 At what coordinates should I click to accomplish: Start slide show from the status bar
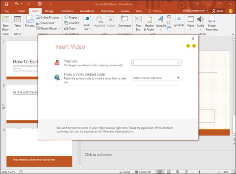186,172
